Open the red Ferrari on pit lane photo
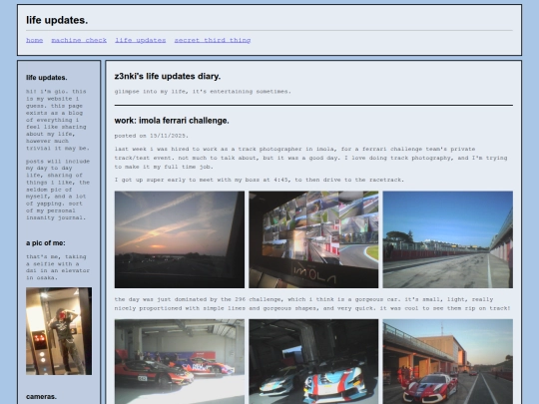This screenshot has height=404, width=539. click(447, 361)
